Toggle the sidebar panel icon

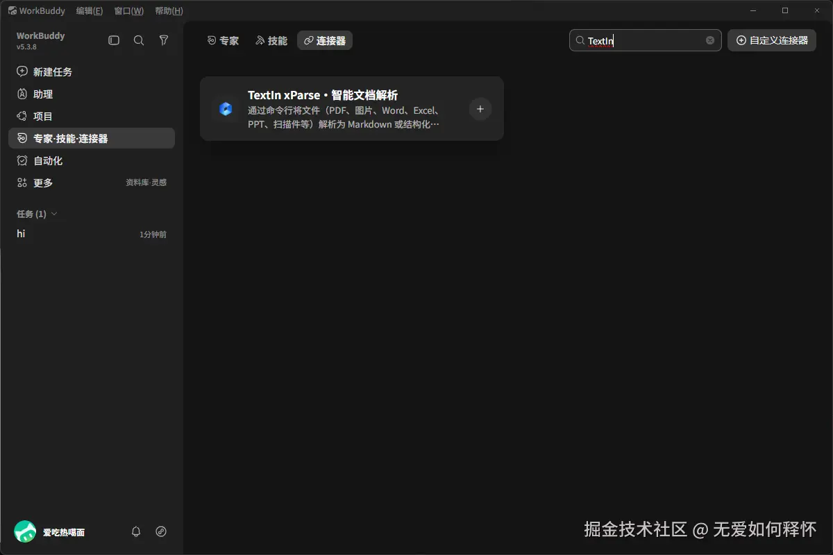pyautogui.click(x=114, y=41)
